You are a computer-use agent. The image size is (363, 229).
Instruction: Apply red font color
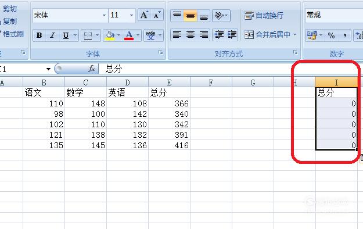[x=129, y=35]
